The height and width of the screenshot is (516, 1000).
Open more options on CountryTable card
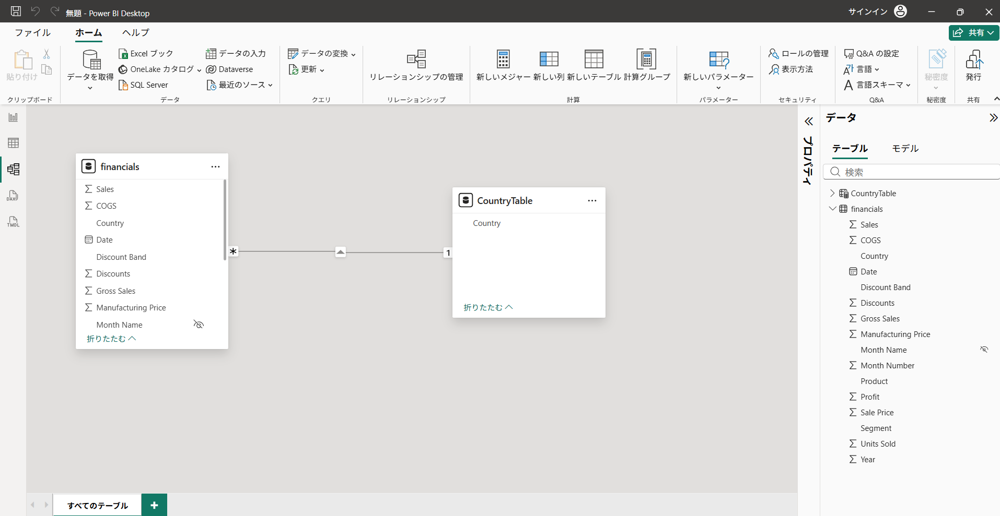(592, 200)
